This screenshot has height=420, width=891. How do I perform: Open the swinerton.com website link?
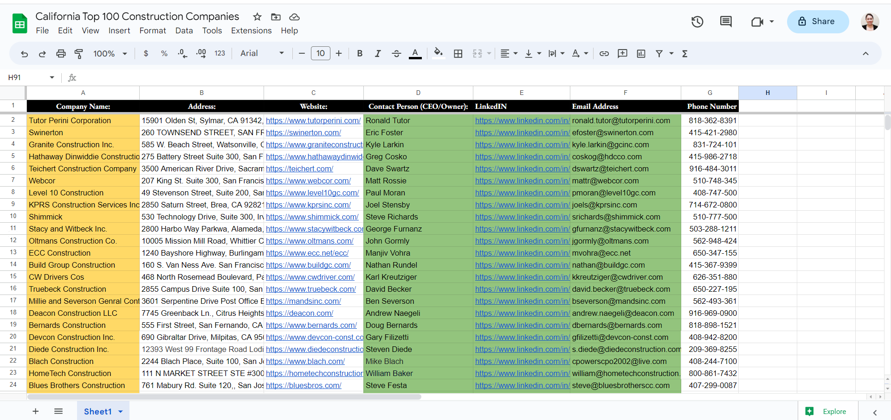point(303,132)
